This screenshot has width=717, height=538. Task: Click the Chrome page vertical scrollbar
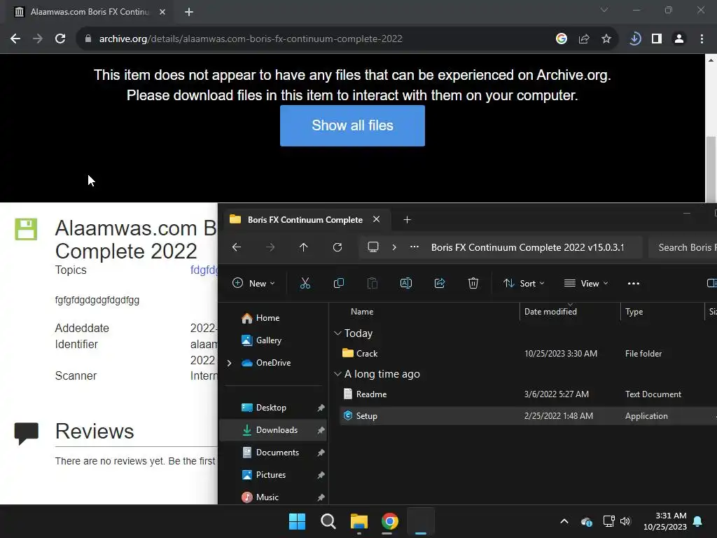click(x=711, y=170)
